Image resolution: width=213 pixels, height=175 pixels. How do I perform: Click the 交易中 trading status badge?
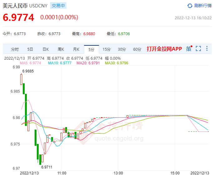pyautogui.click(x=58, y=6)
